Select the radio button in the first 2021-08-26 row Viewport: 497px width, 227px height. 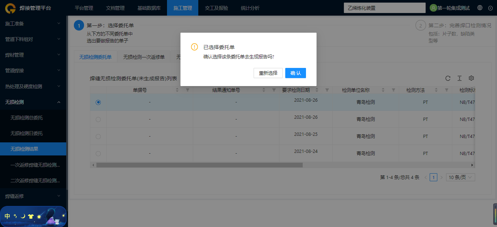98,102
